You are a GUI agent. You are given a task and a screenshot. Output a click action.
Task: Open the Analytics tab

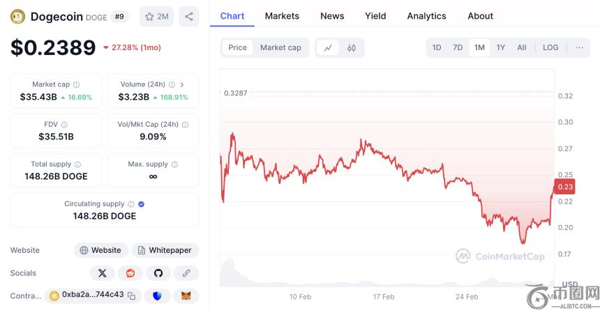[426, 16]
